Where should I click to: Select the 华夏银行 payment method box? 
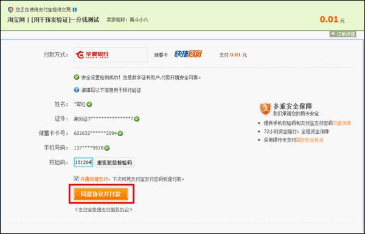point(111,55)
